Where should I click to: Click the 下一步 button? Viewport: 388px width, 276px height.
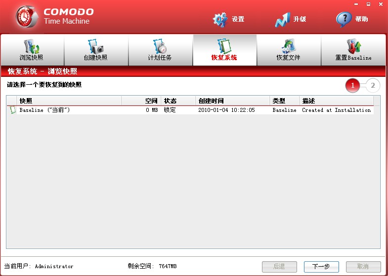coord(321,266)
